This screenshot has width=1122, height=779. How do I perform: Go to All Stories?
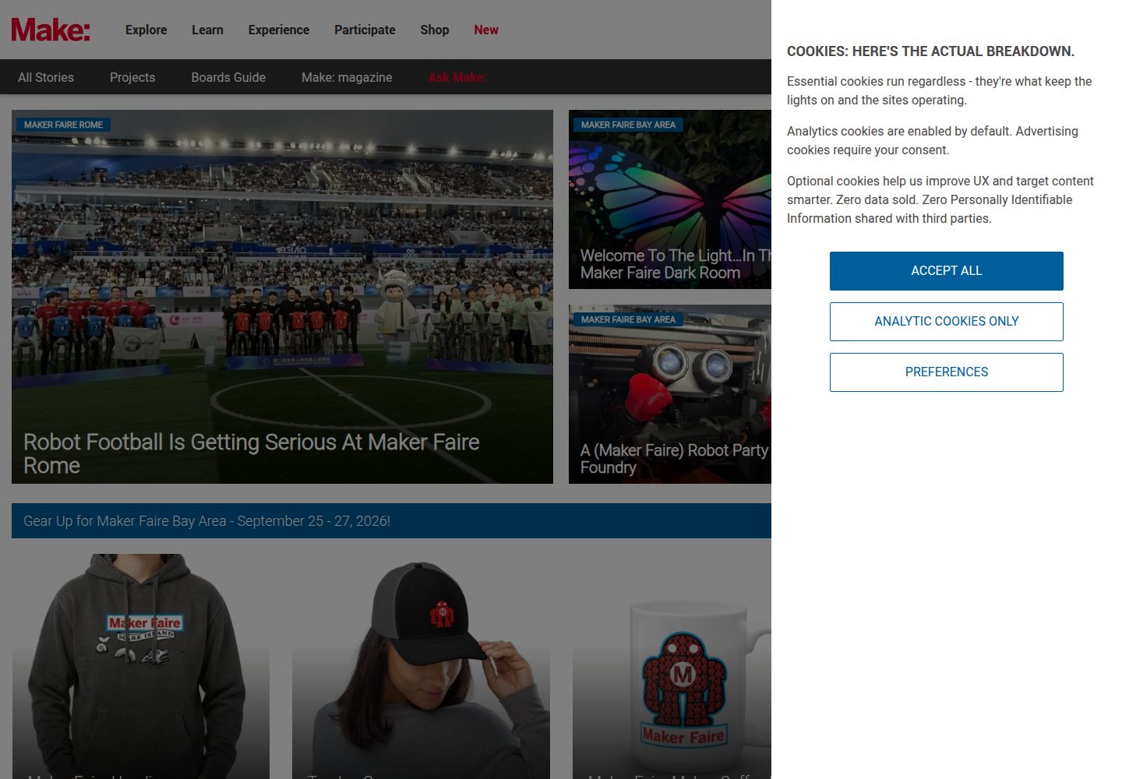46,77
